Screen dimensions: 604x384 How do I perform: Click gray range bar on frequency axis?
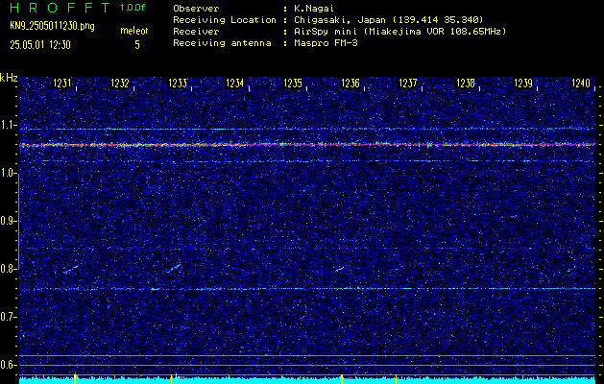click(18, 221)
